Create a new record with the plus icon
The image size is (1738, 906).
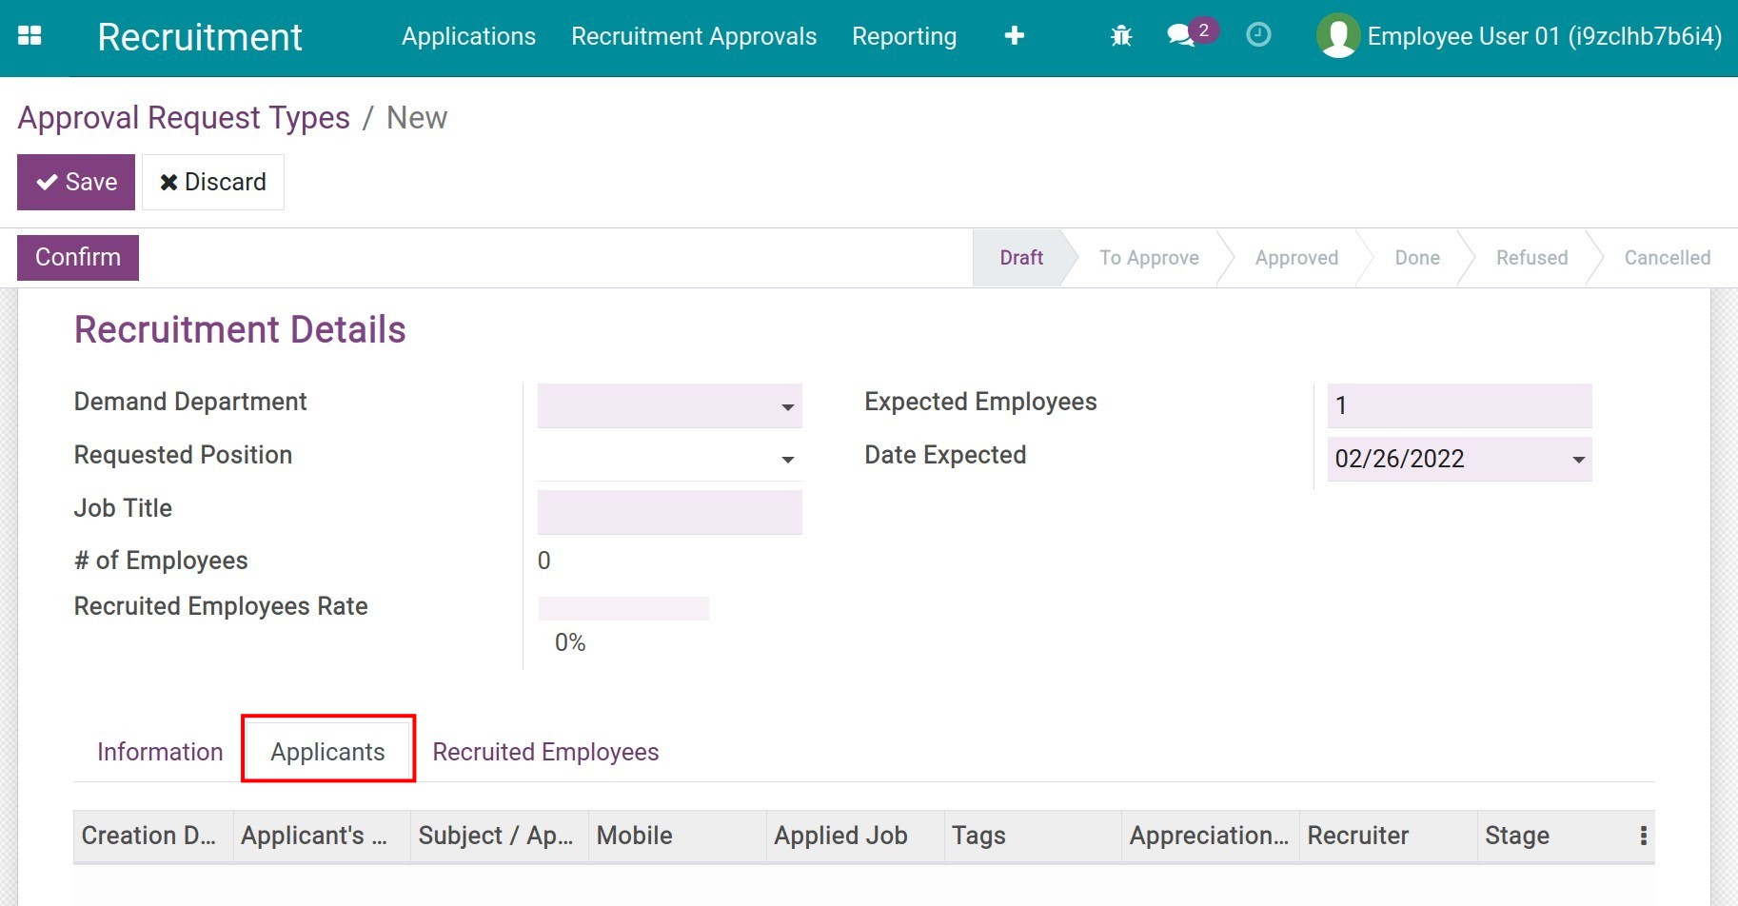pos(1015,35)
